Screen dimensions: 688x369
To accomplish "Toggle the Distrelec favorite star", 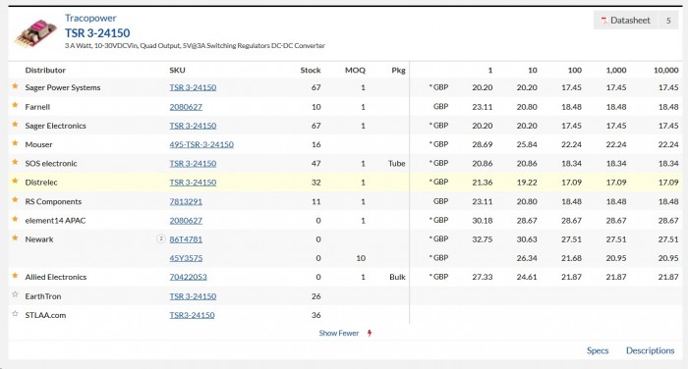I will 15,181.
